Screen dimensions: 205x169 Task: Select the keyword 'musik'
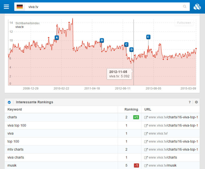[x=12, y=165]
